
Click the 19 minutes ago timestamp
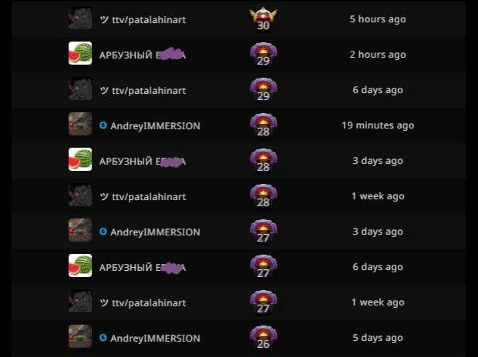click(378, 125)
